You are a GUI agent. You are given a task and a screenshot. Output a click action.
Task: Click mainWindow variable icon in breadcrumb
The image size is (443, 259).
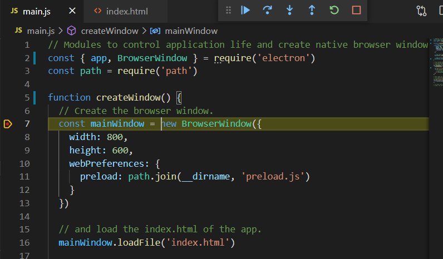tap(155, 31)
